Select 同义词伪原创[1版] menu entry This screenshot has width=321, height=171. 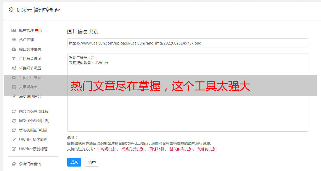34,111
